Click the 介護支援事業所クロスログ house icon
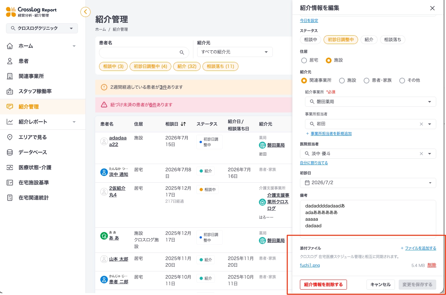The width and height of the screenshot is (446, 295). 262,202
